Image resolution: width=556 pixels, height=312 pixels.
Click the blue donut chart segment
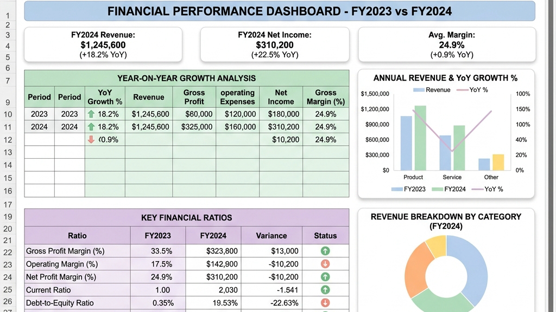point(471,269)
